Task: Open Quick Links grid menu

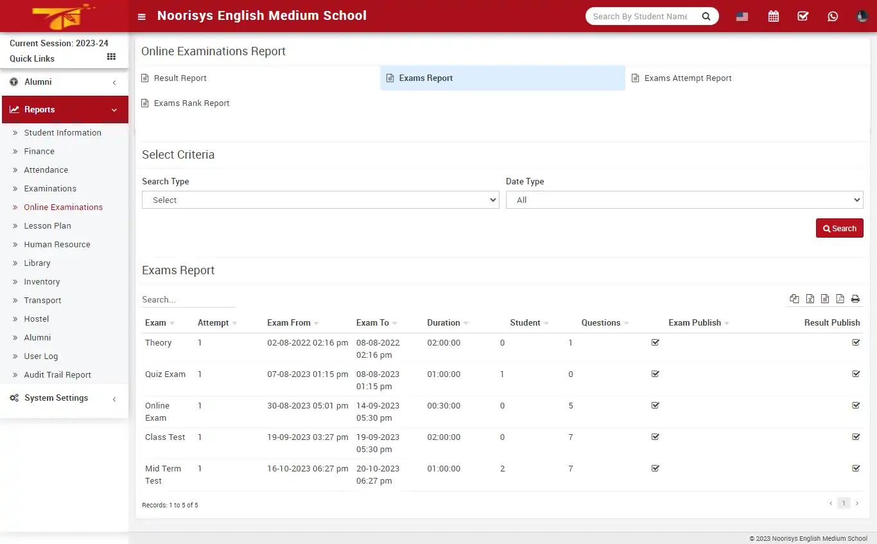Action: 110,57
